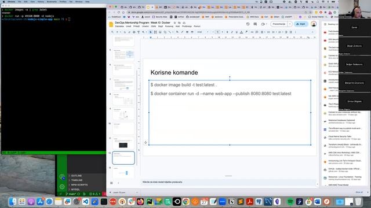Viewport: 371px width, 208px height.
Task: Click Show all in the downloads bar
Action: (x=359, y=192)
